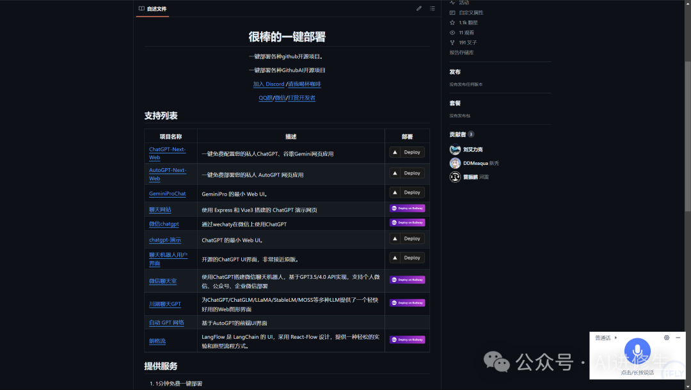This screenshot has width=691, height=390.
Task: Click contributor avatar of 刘艾力克
Action: 455,150
